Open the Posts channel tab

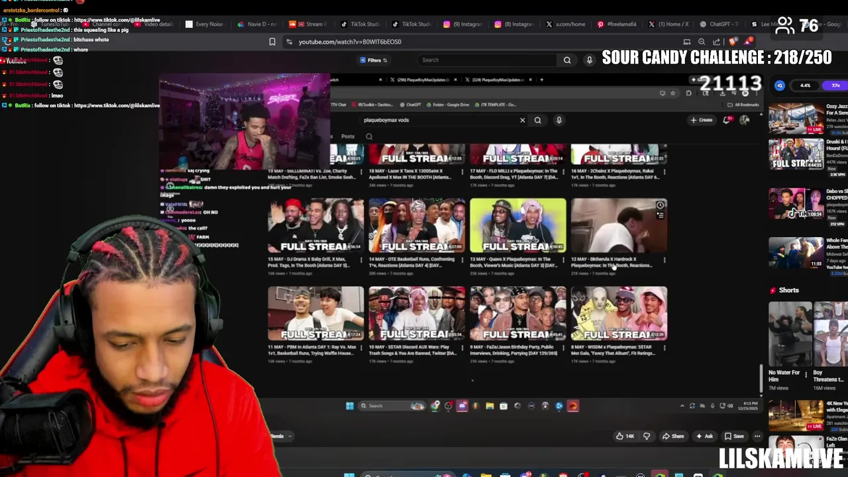(x=348, y=136)
